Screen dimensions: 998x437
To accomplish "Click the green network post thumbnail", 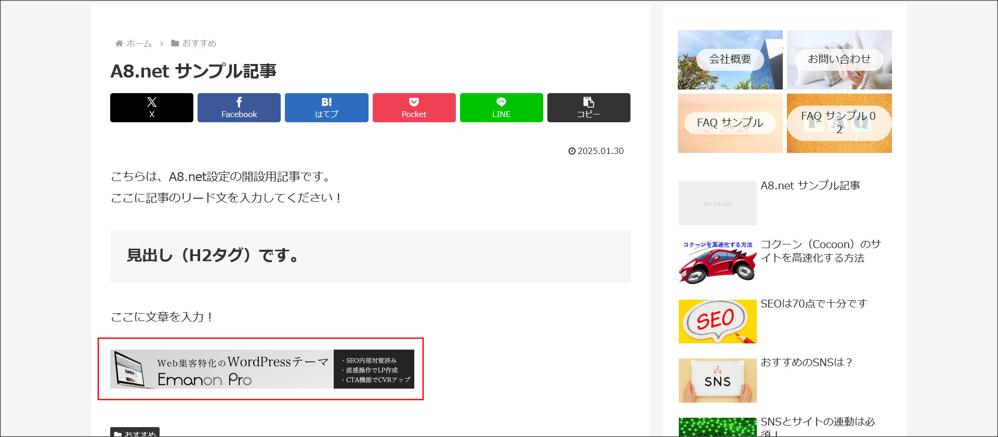I will click(718, 427).
